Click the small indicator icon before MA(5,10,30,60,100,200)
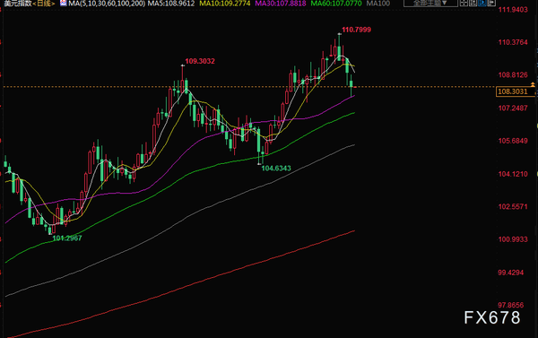 click(x=63, y=3)
